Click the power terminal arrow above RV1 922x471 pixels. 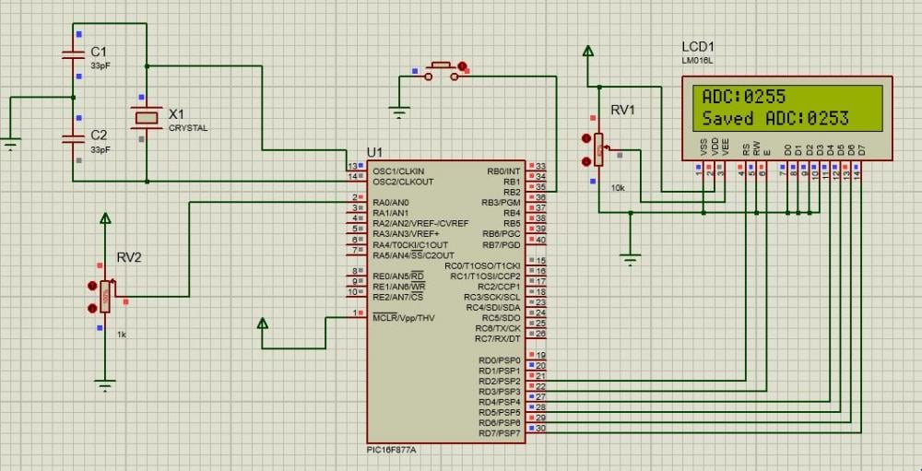point(585,52)
